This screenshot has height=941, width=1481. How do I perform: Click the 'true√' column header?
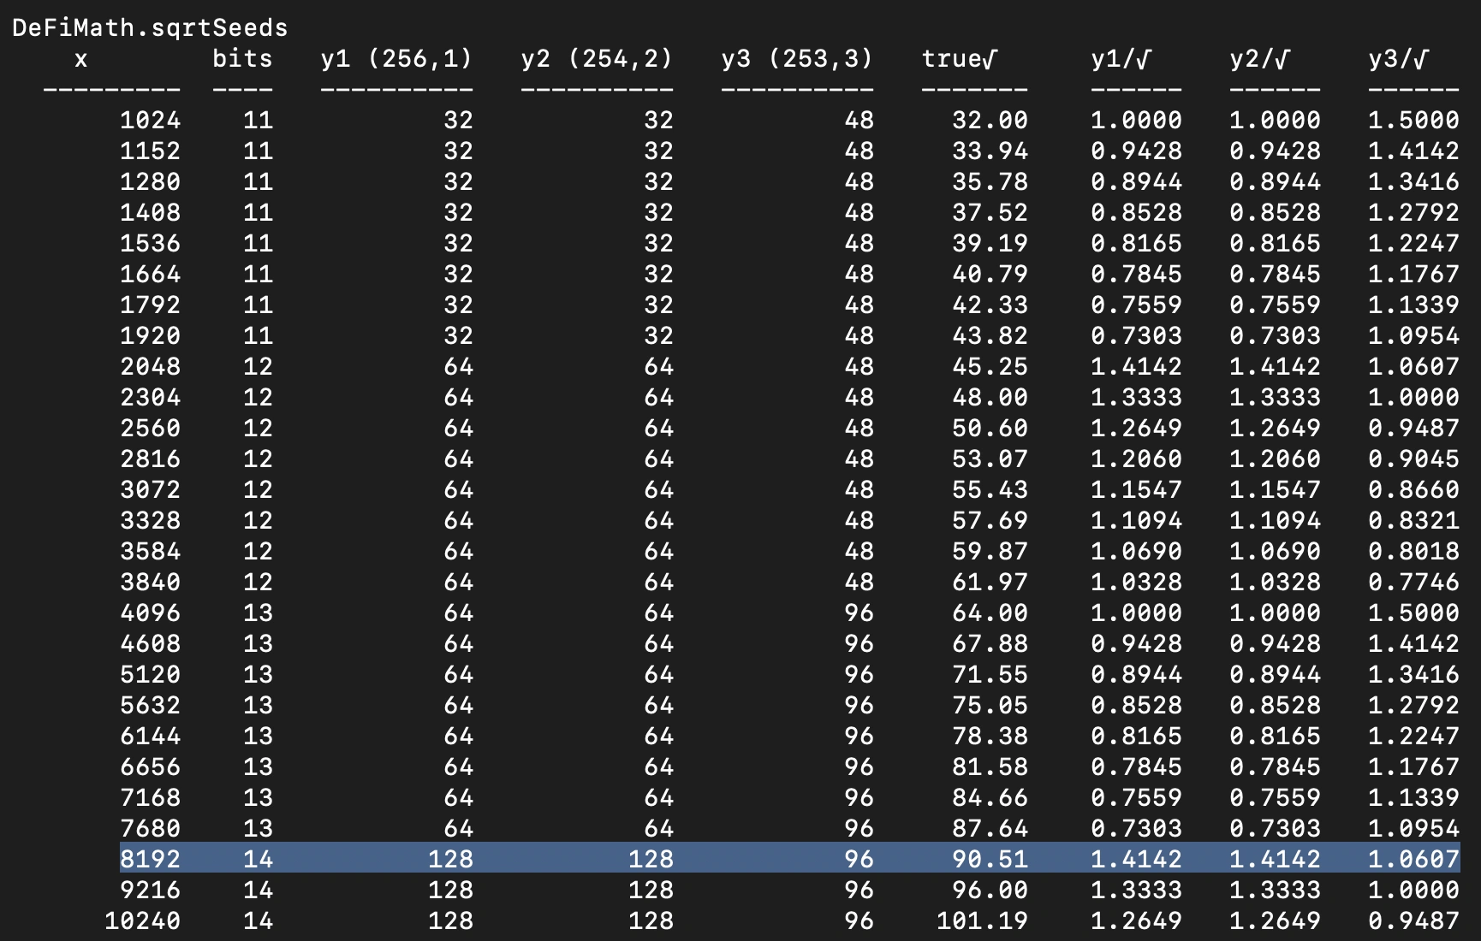[960, 59]
